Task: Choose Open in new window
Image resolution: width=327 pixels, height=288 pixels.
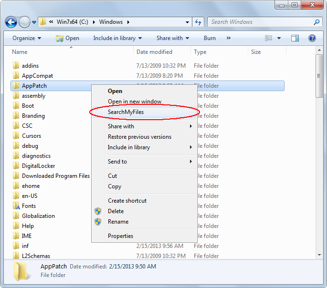Action: (x=144, y=102)
